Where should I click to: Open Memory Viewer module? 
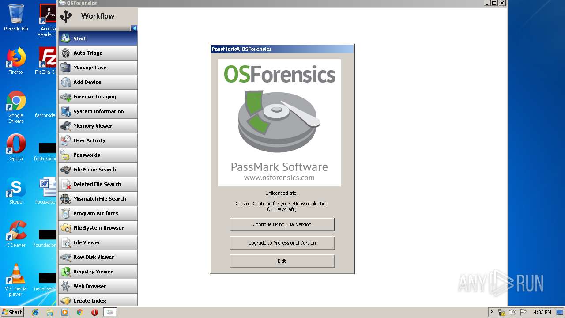tap(98, 126)
